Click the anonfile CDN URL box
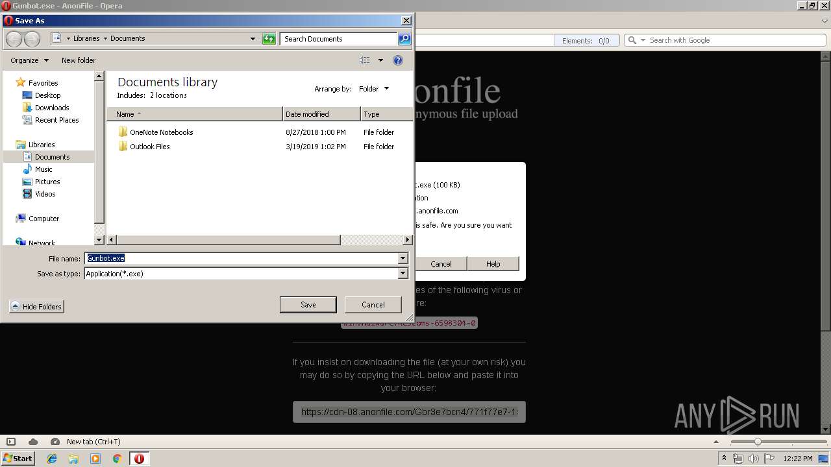This screenshot has width=831, height=467. click(409, 412)
